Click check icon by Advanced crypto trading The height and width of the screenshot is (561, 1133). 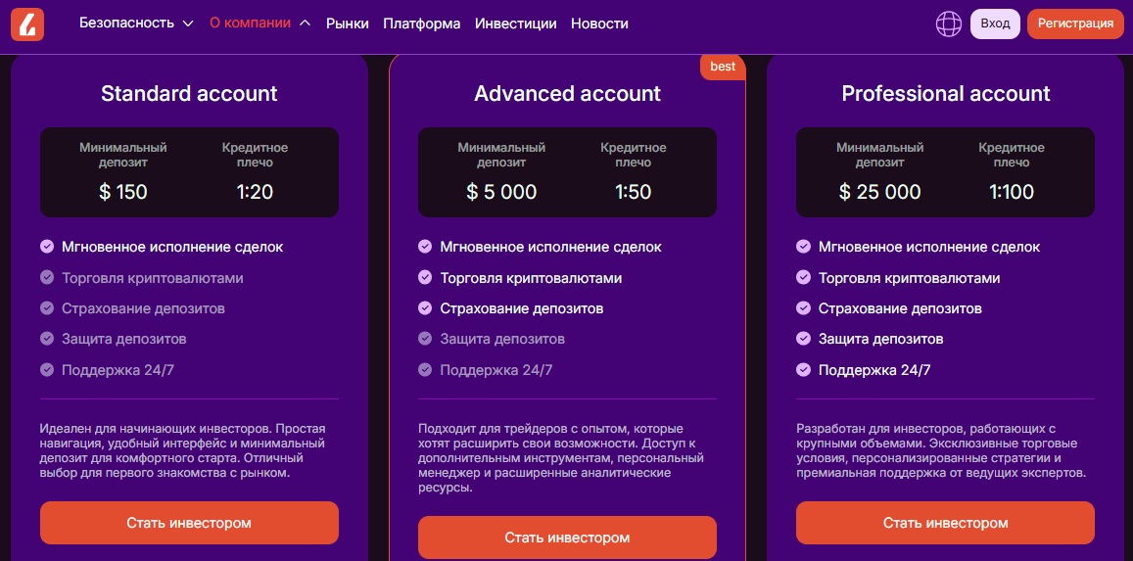pos(425,278)
